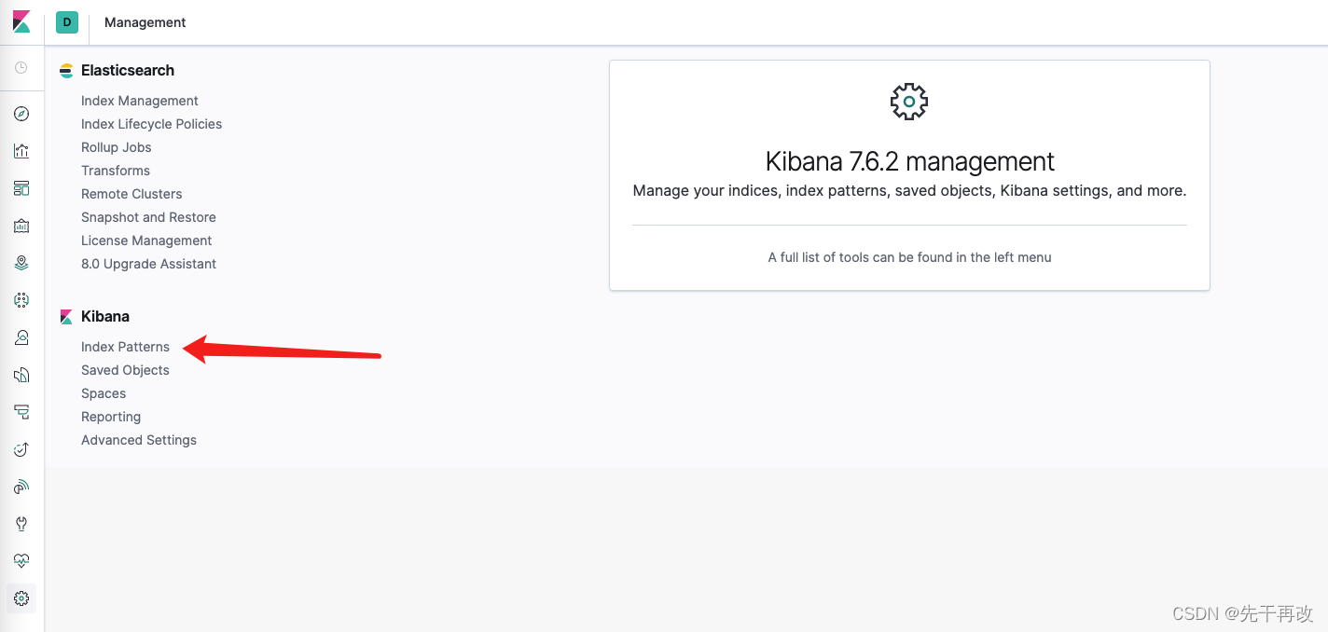The height and width of the screenshot is (632, 1328).
Task: Go to Rollup Jobs
Action: coord(116,147)
